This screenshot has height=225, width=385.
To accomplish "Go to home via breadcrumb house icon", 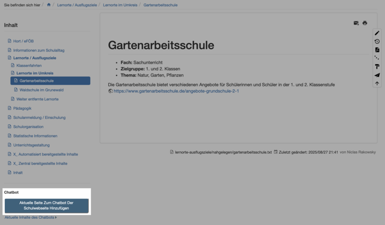I will 49,5.
